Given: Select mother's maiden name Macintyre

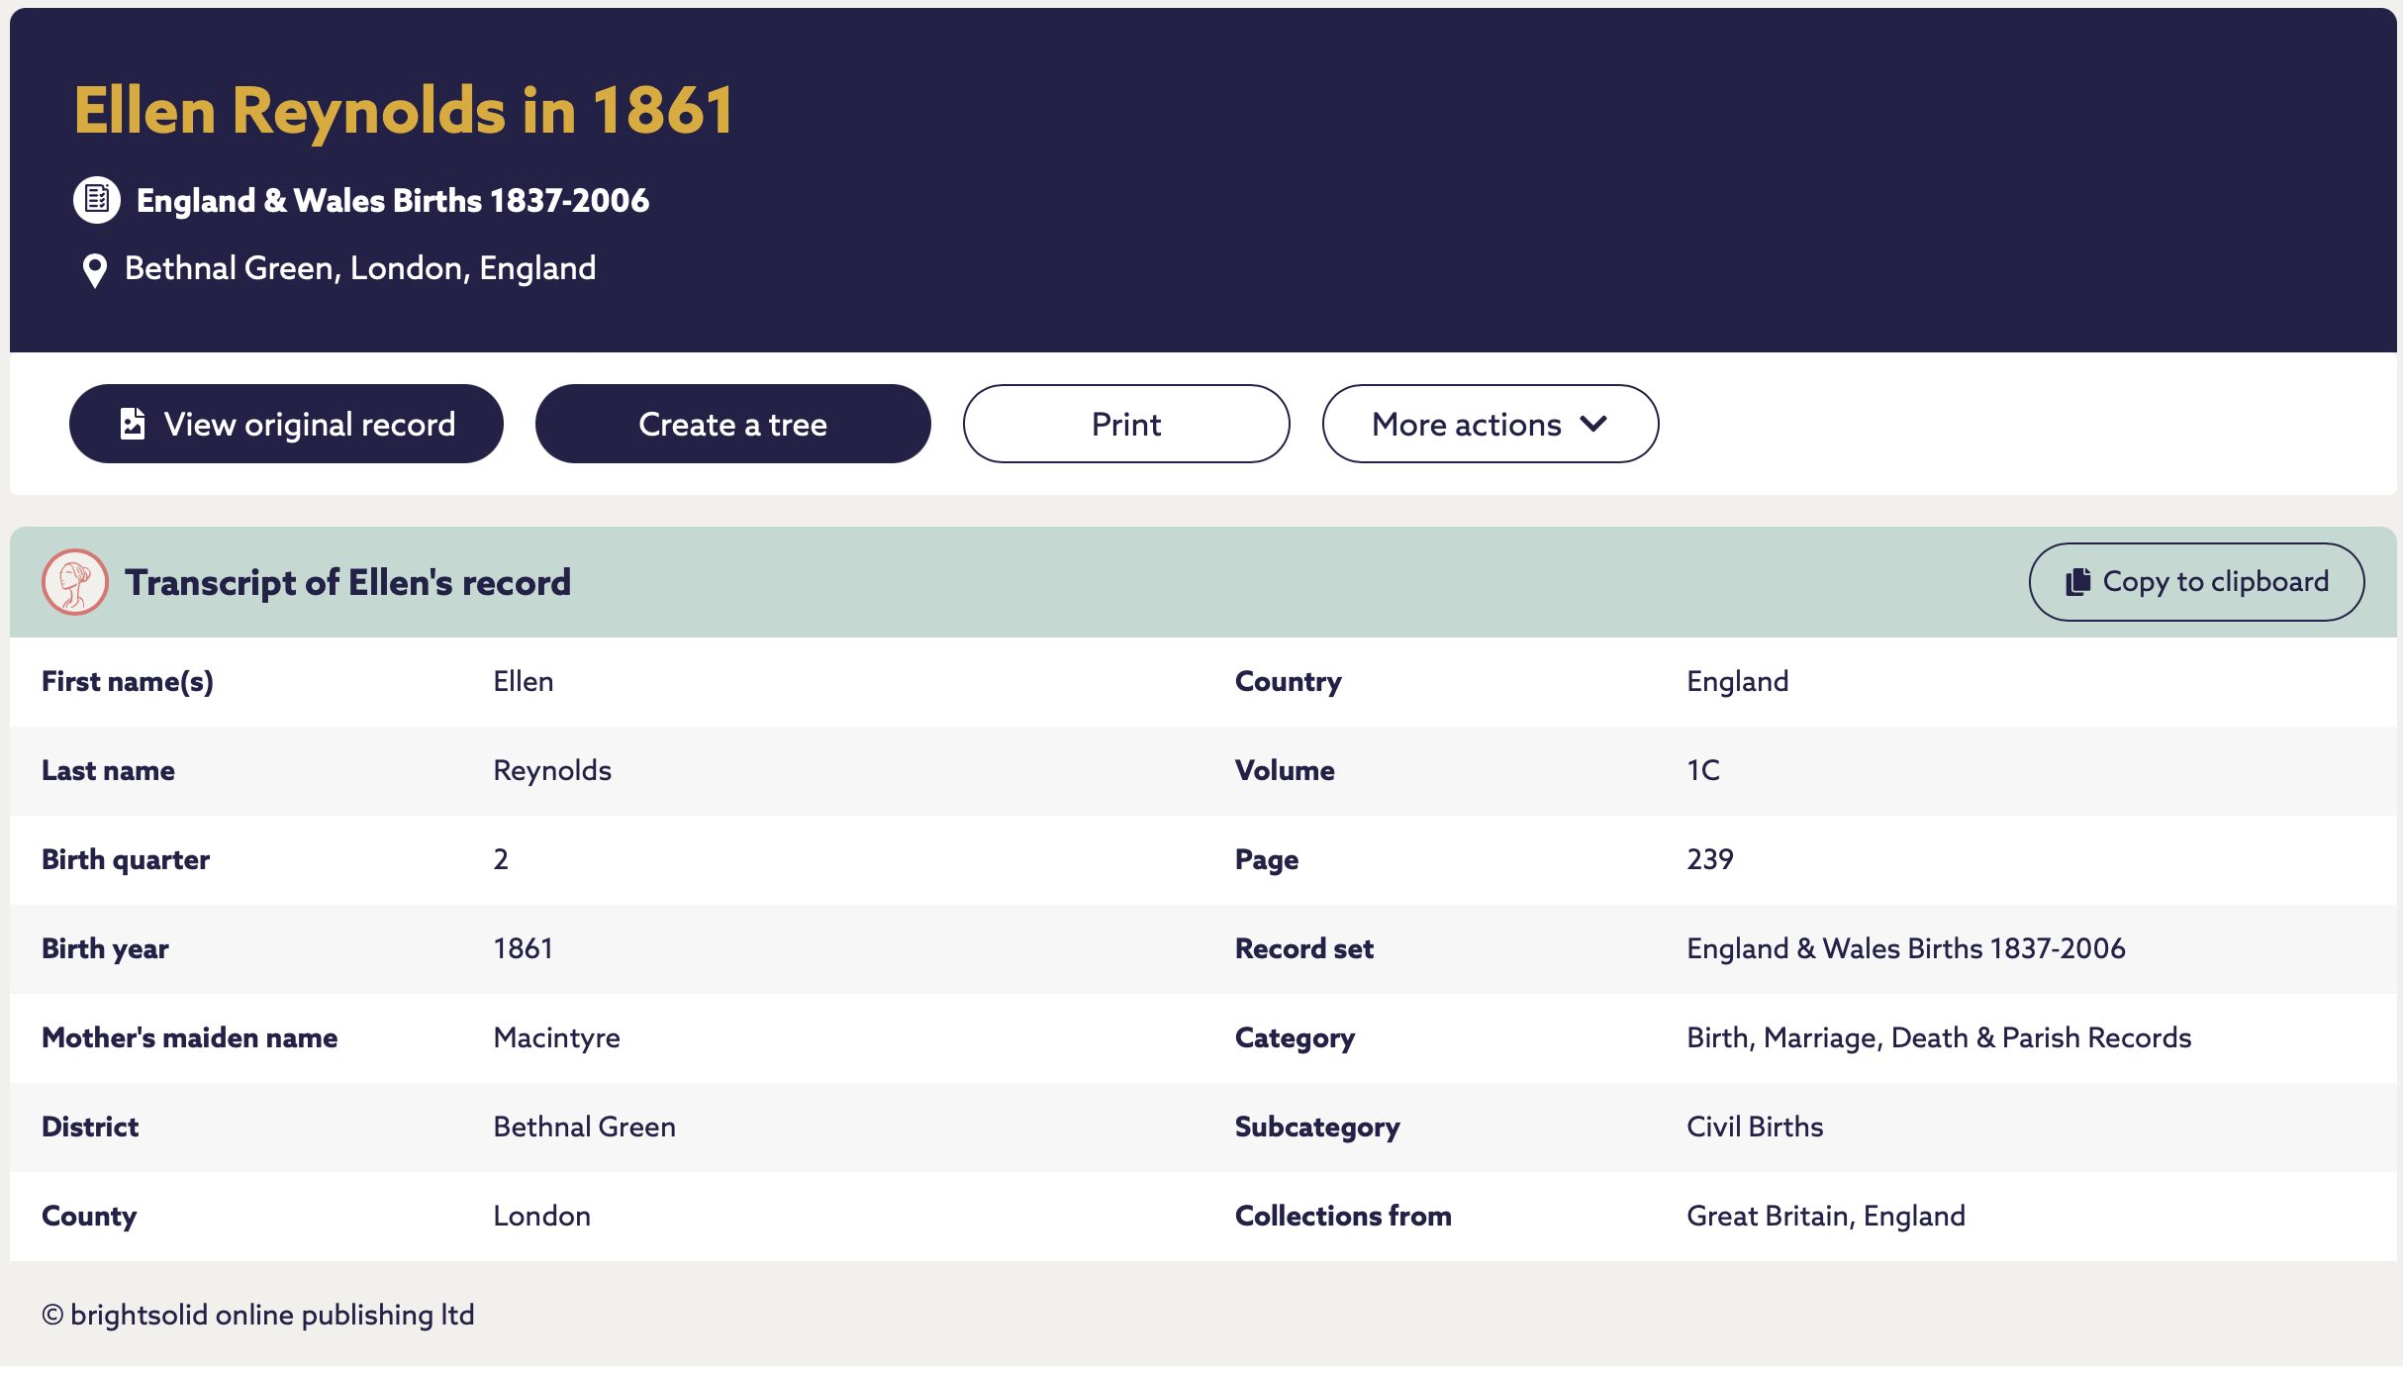Looking at the screenshot, I should pos(556,1037).
